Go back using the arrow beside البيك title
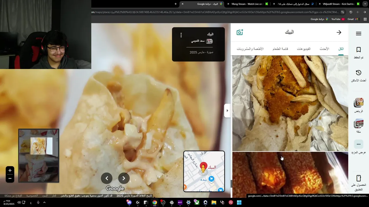 [339, 32]
